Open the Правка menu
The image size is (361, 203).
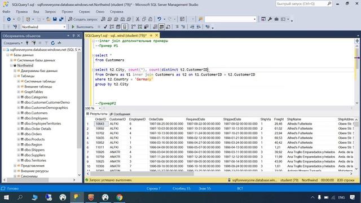tap(22, 11)
